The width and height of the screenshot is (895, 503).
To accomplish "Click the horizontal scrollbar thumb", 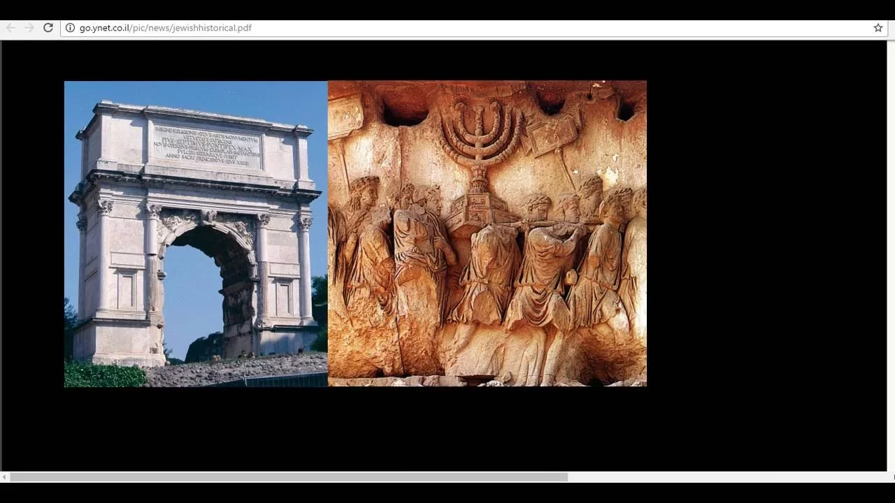I will [x=289, y=477].
